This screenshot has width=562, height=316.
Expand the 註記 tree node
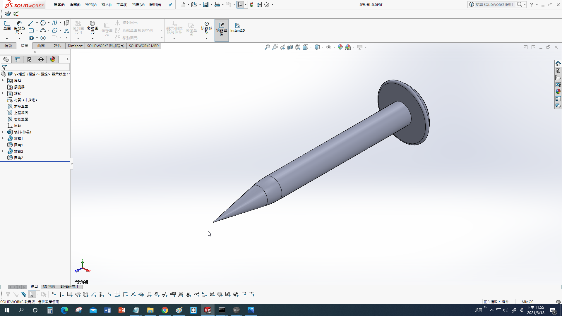point(3,93)
